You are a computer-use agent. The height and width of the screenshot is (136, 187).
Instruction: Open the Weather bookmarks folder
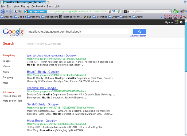(x=7, y=17)
